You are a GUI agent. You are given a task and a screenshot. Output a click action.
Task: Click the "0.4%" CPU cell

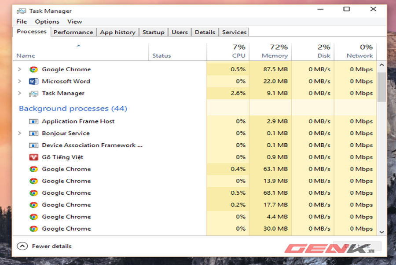(x=228, y=169)
